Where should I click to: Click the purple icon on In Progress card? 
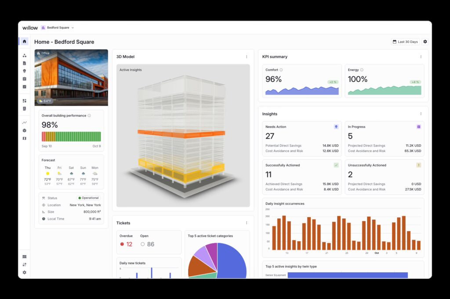coord(419,127)
